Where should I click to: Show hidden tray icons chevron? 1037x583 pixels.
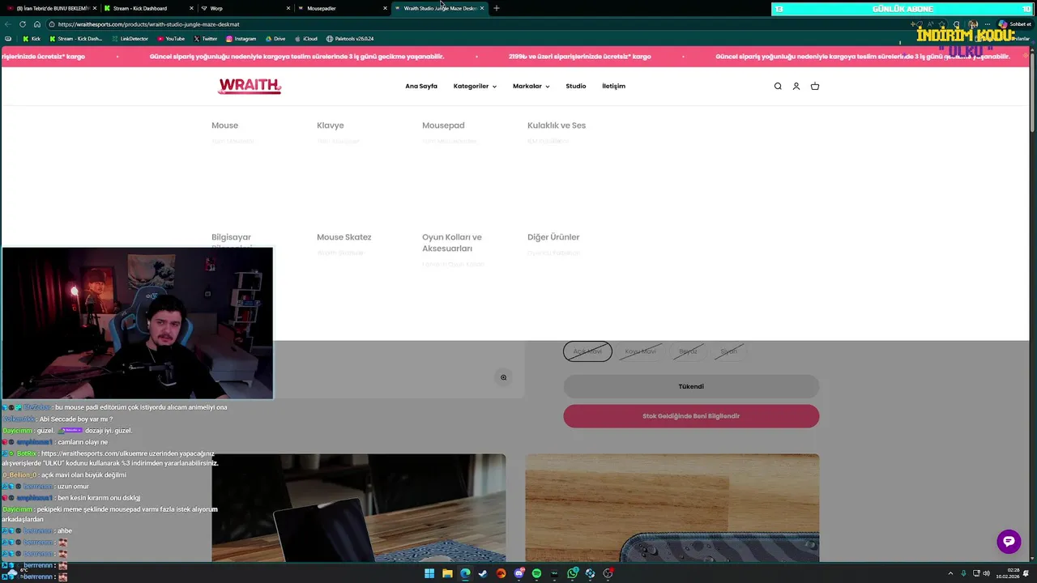point(950,573)
